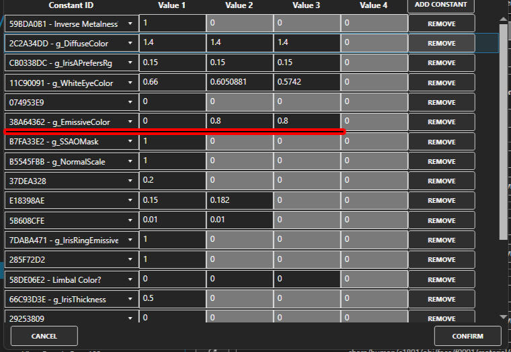Remove the g_IrisThickness constant
The width and height of the screenshot is (511, 352).
[x=441, y=299]
